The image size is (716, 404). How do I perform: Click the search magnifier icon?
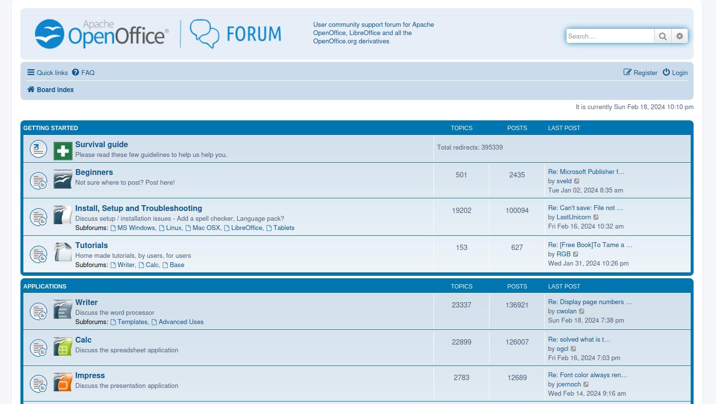coord(662,36)
